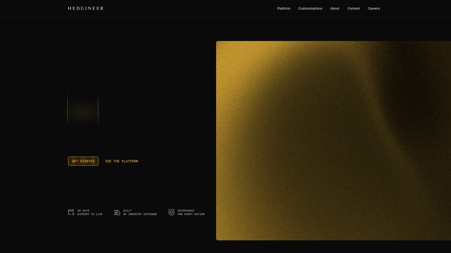
Task: Select the '90 DAYS KICKOFF TO LIVE' text
Action: click(x=90, y=212)
